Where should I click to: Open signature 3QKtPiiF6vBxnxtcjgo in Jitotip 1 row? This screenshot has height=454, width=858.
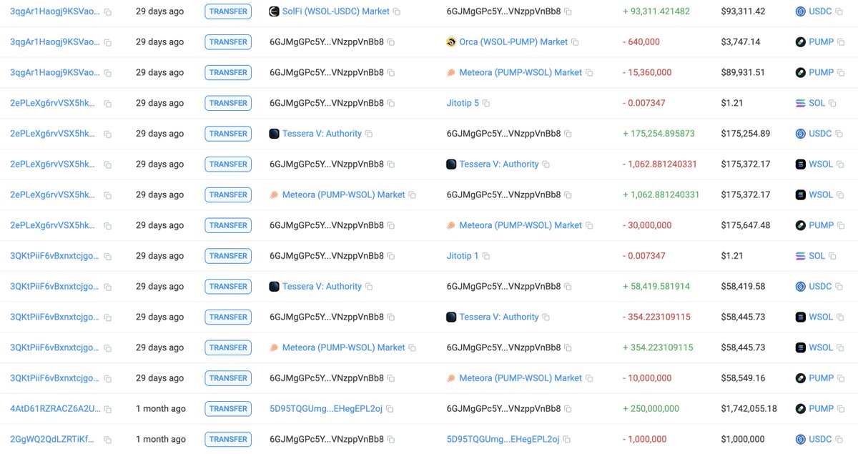tap(55, 256)
